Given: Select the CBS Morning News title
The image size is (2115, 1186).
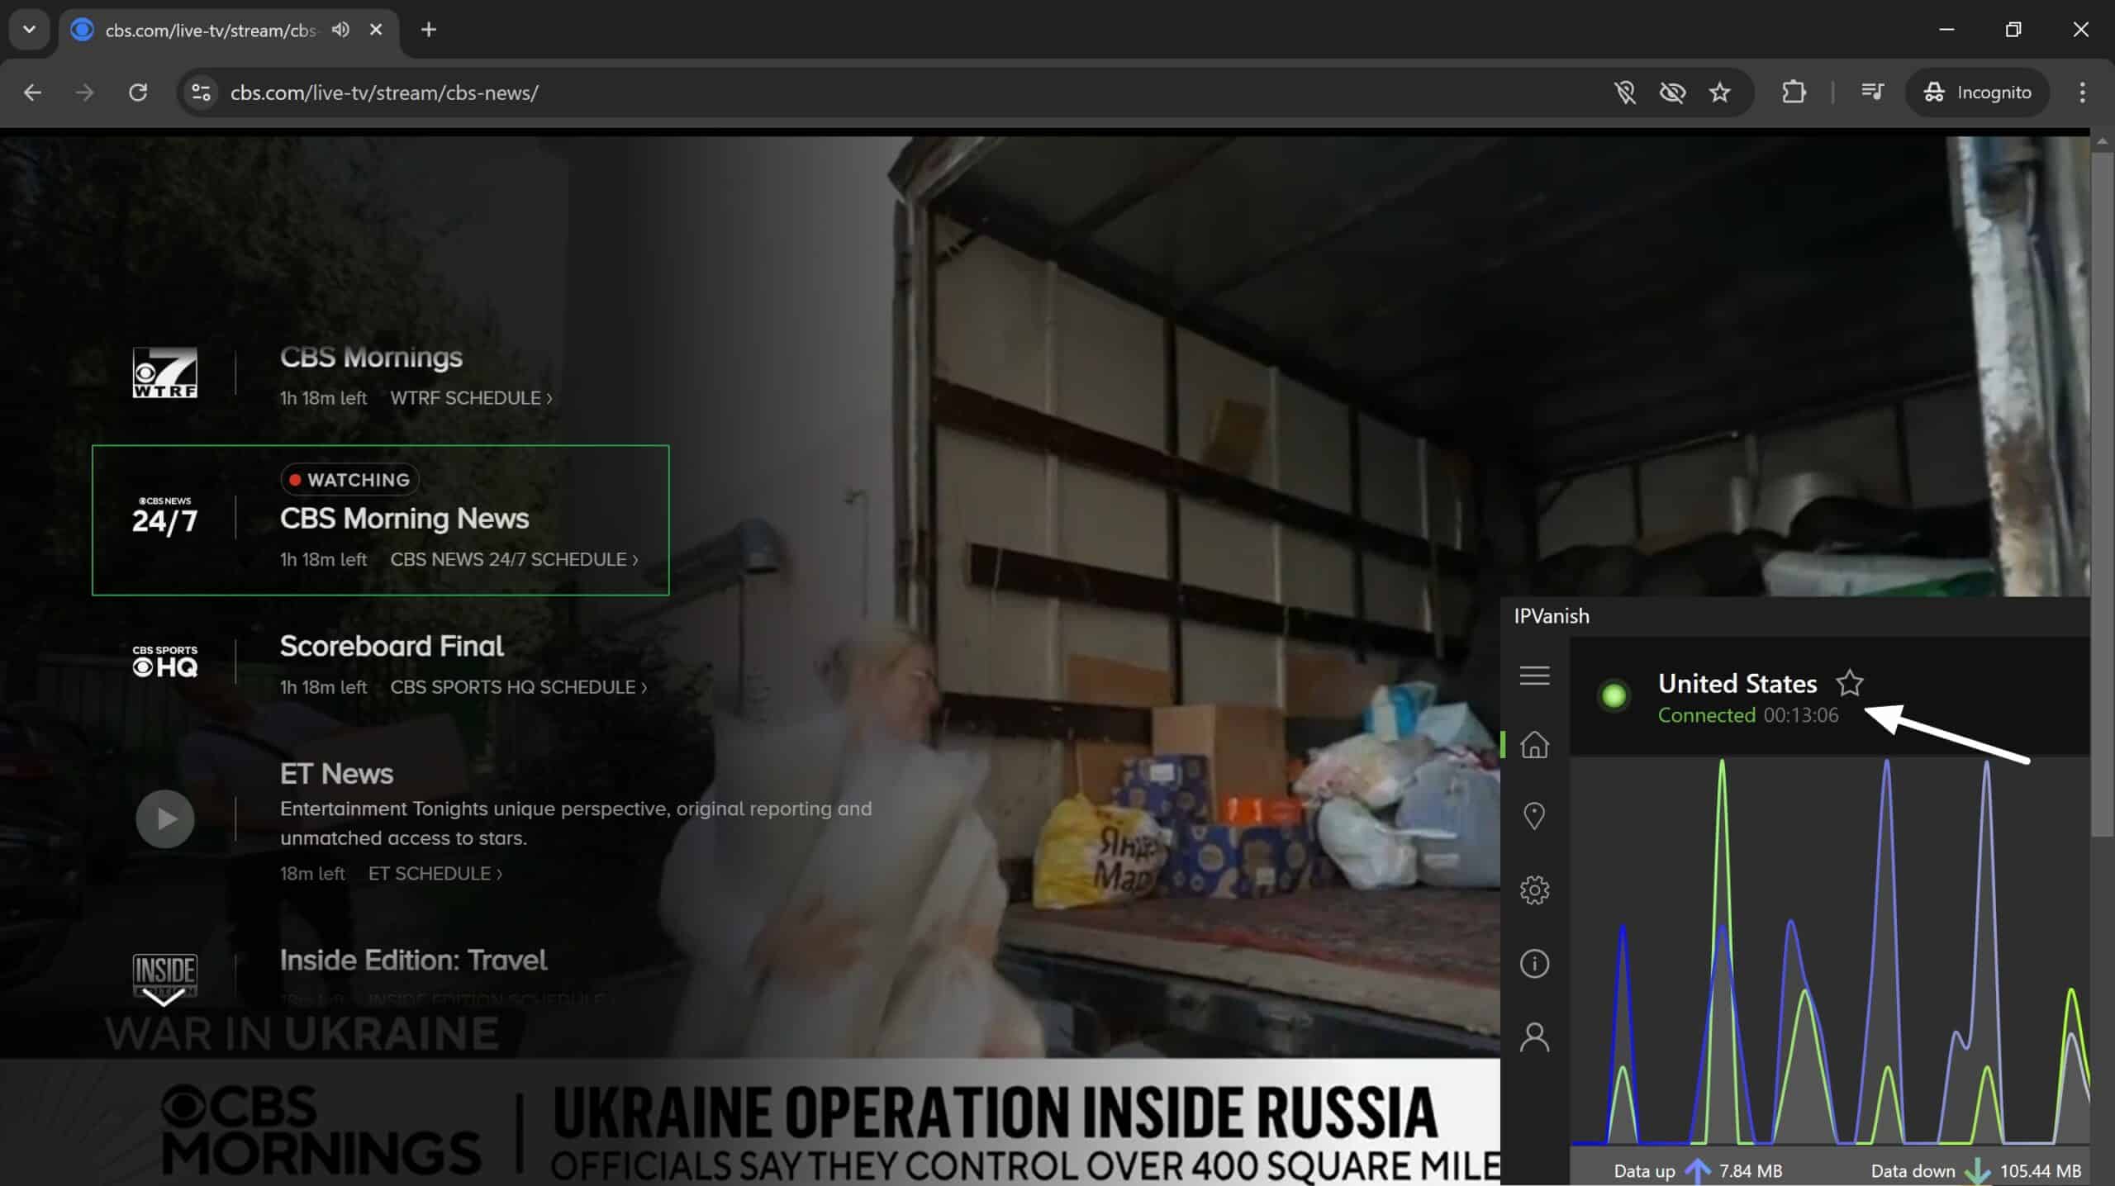Looking at the screenshot, I should click(404, 519).
